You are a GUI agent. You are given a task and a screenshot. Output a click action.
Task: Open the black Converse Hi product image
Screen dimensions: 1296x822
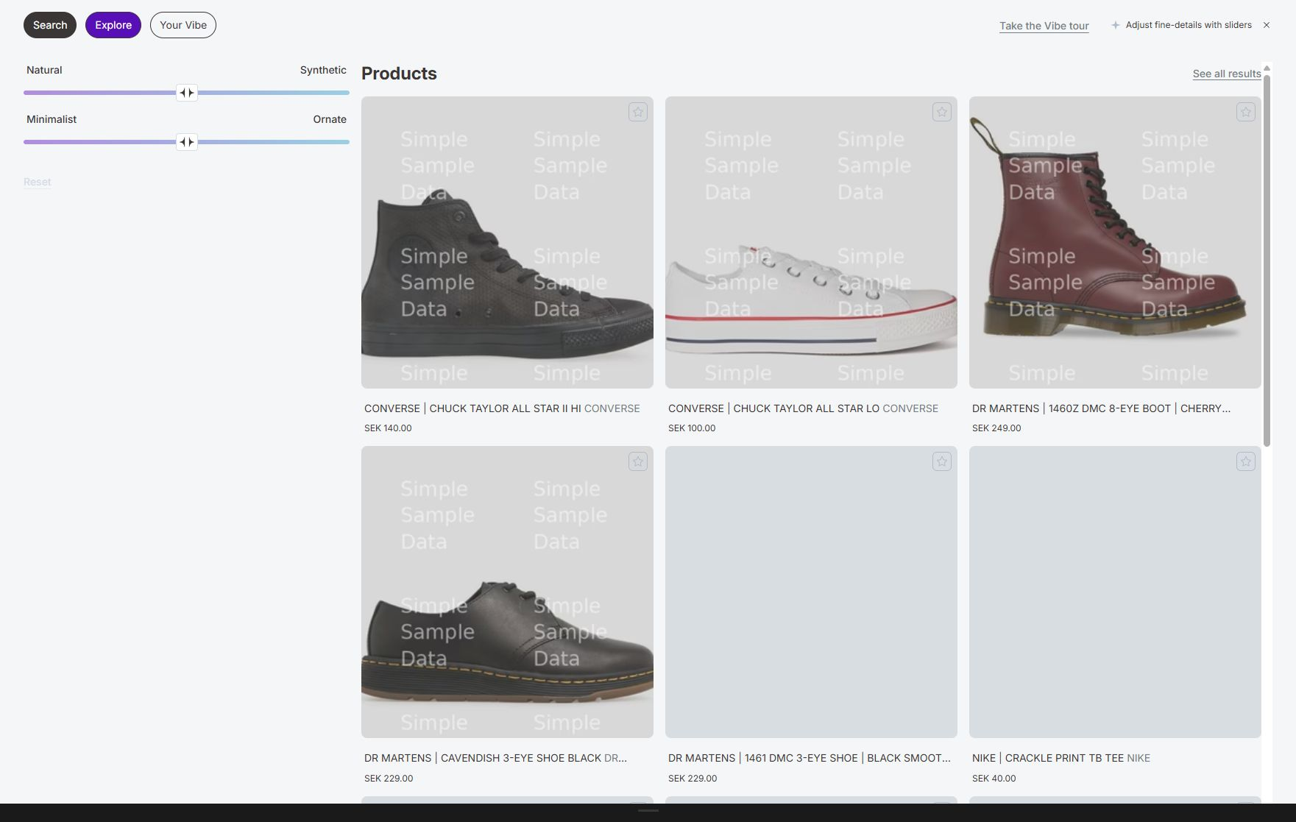point(507,242)
